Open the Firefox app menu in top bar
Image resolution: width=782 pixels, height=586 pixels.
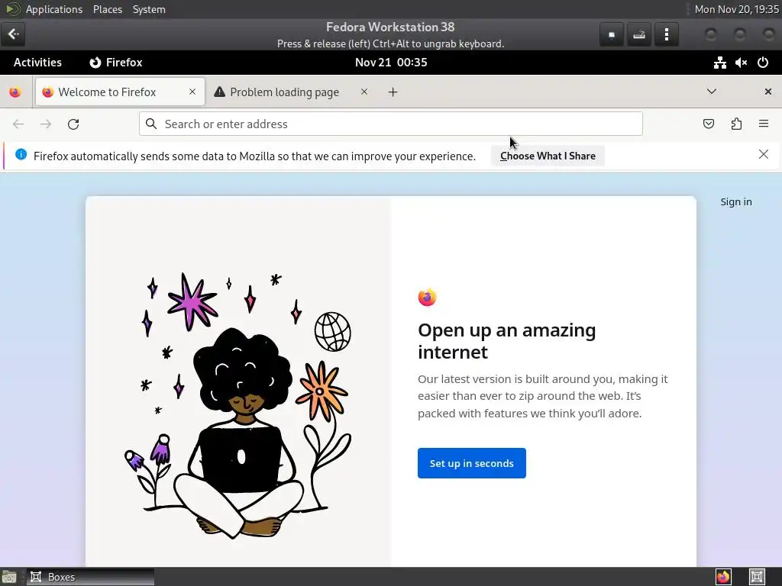116,63
